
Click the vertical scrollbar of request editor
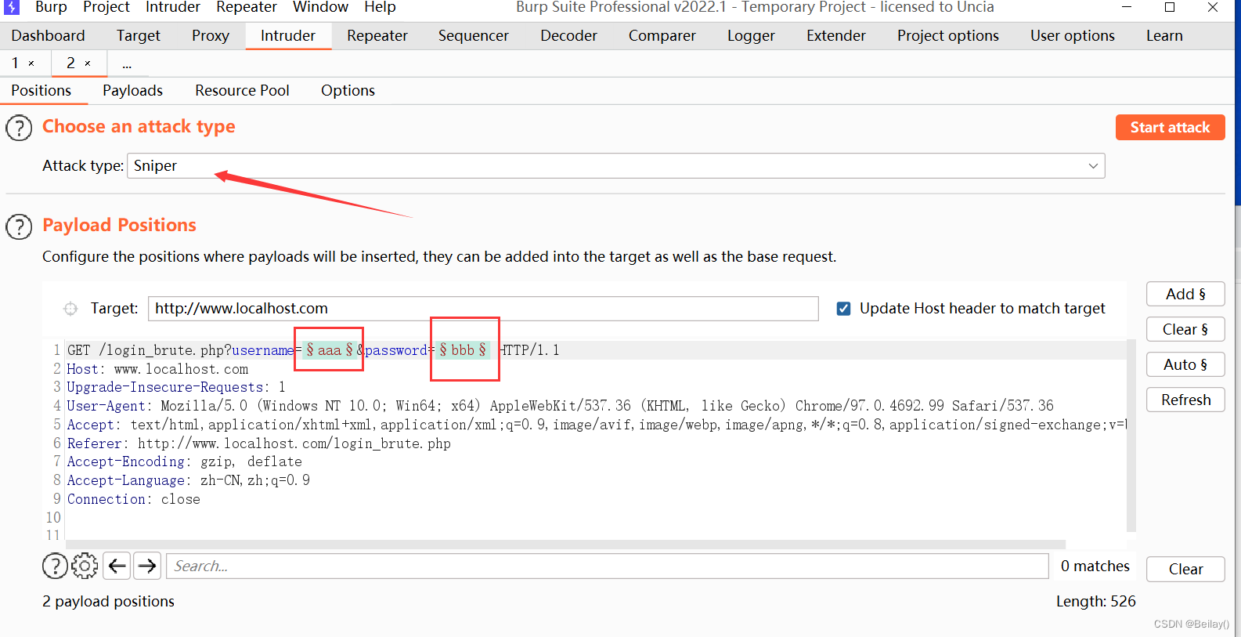[x=1131, y=436]
